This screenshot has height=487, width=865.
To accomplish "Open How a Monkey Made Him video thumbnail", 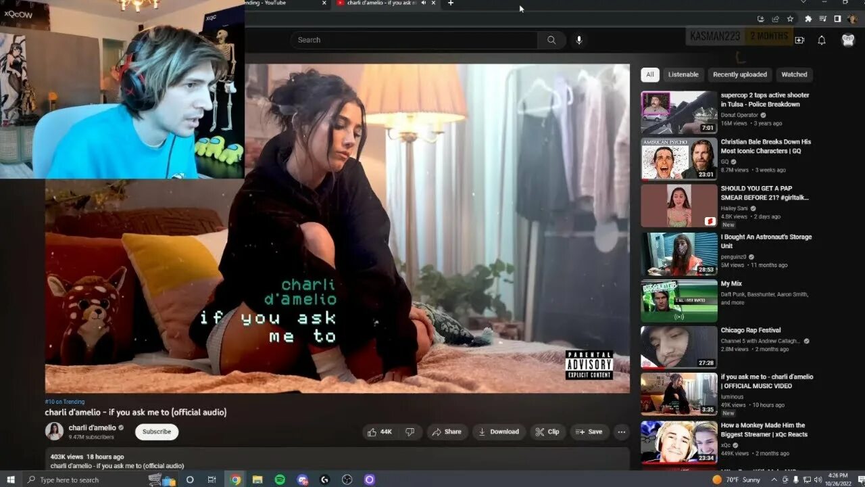I will pyautogui.click(x=679, y=442).
